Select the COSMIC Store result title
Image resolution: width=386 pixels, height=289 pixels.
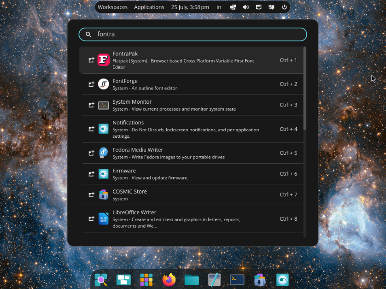click(129, 192)
